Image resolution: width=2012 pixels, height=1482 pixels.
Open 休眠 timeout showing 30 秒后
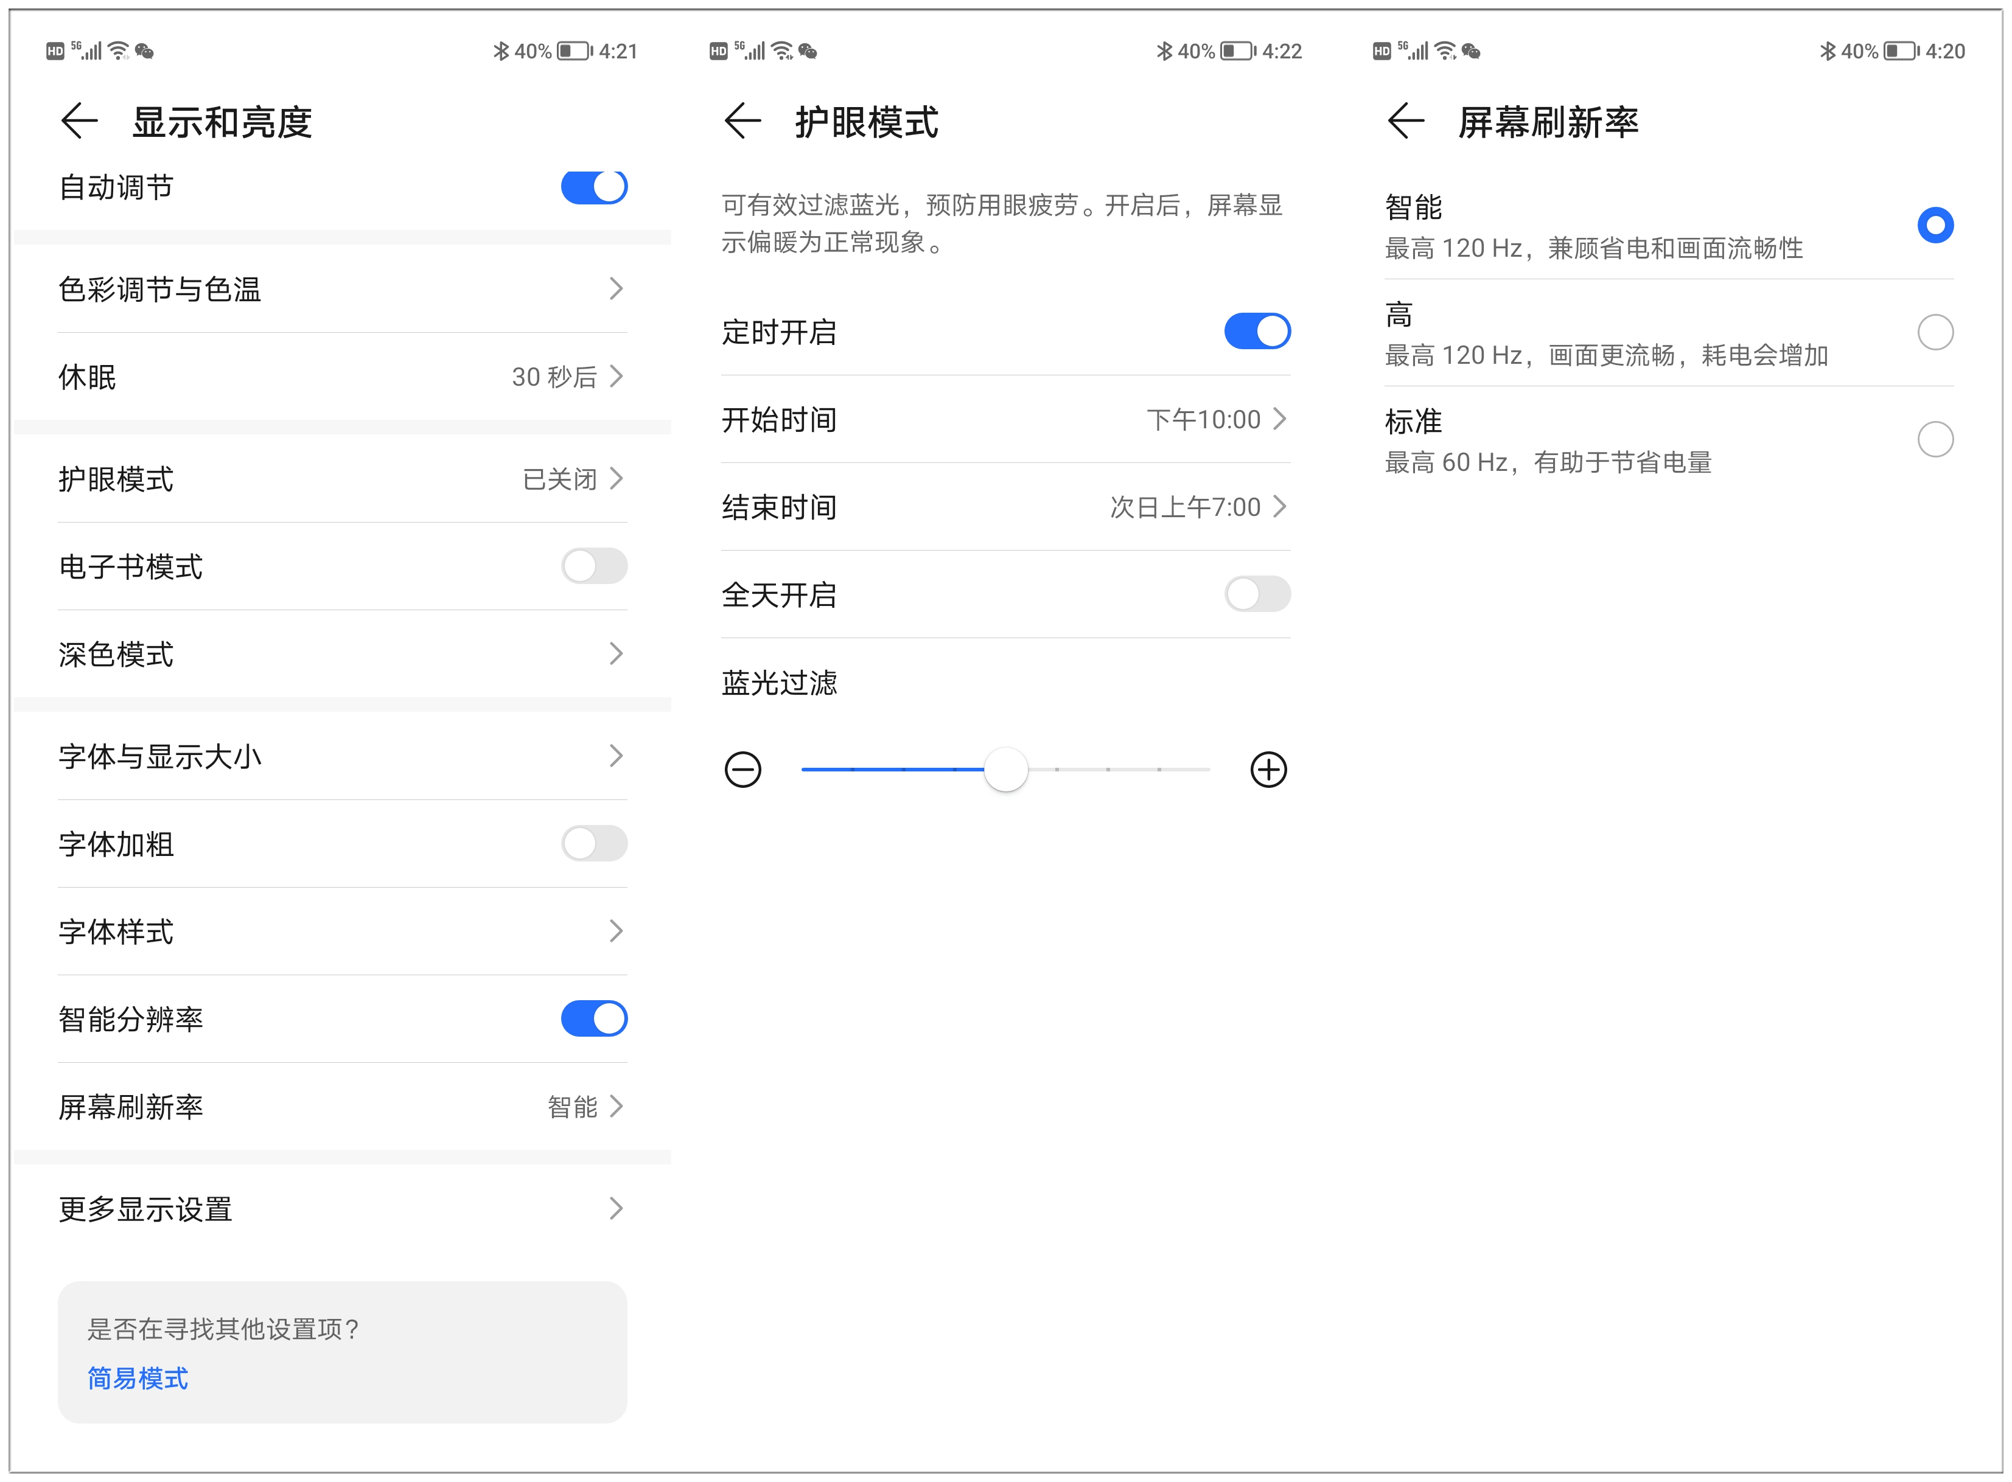point(342,377)
